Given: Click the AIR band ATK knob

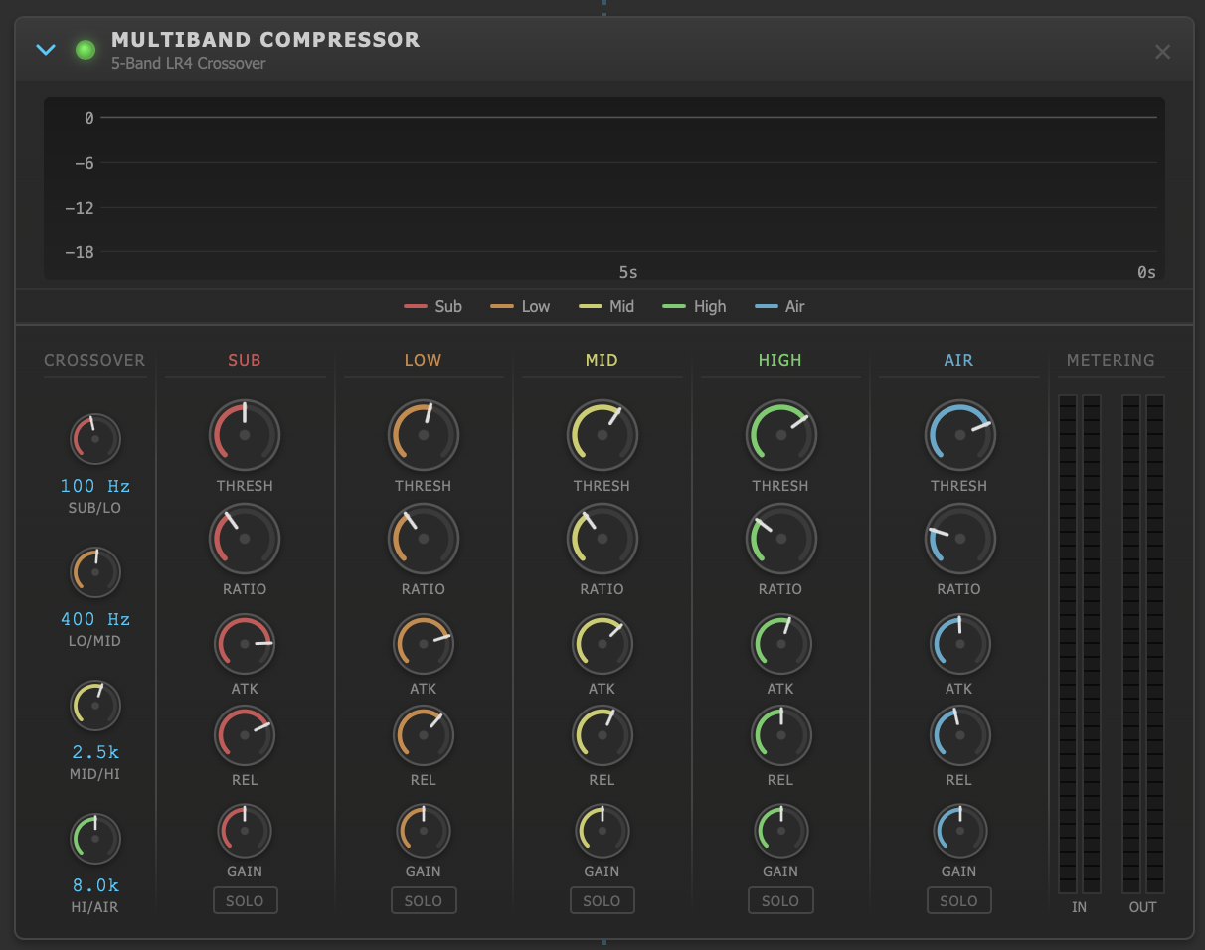Looking at the screenshot, I should [x=960, y=644].
